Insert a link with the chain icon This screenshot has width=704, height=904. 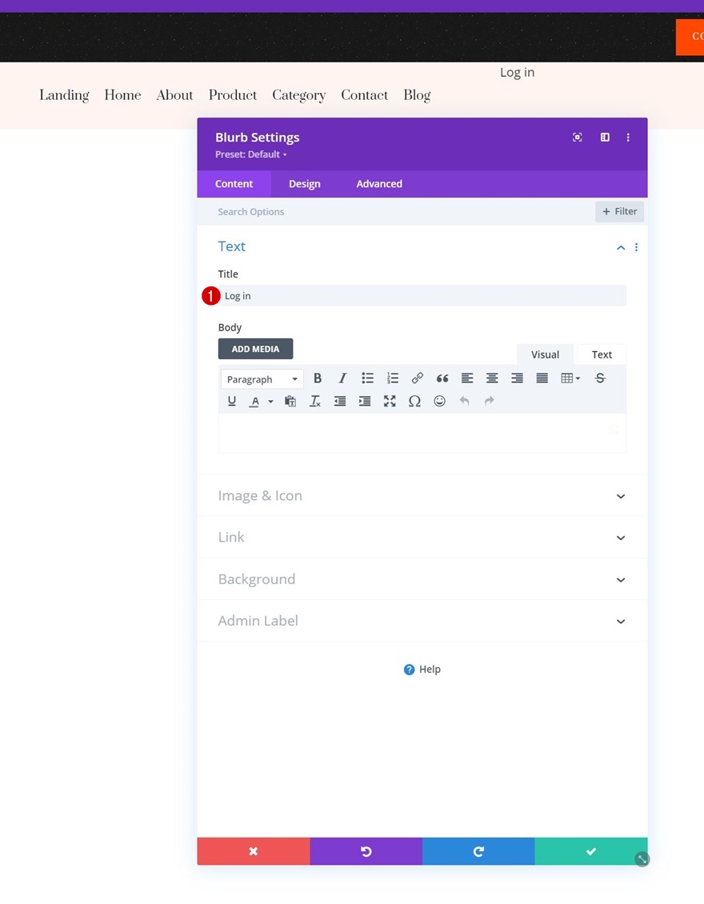pos(418,378)
